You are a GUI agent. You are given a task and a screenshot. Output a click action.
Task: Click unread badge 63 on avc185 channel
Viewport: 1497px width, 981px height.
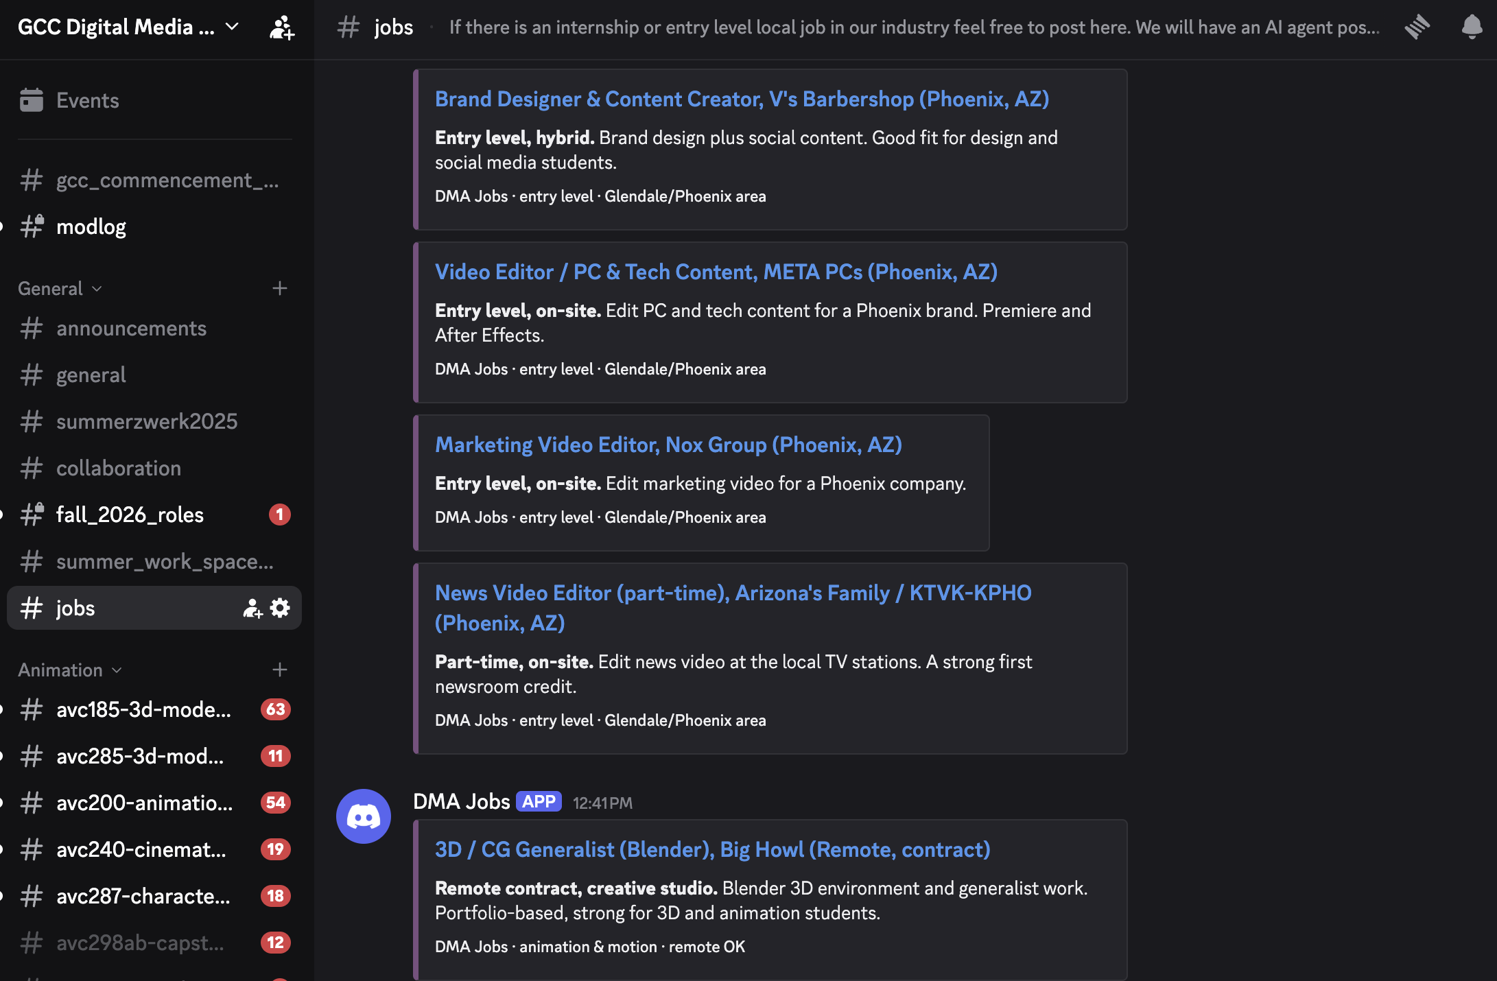(276, 709)
